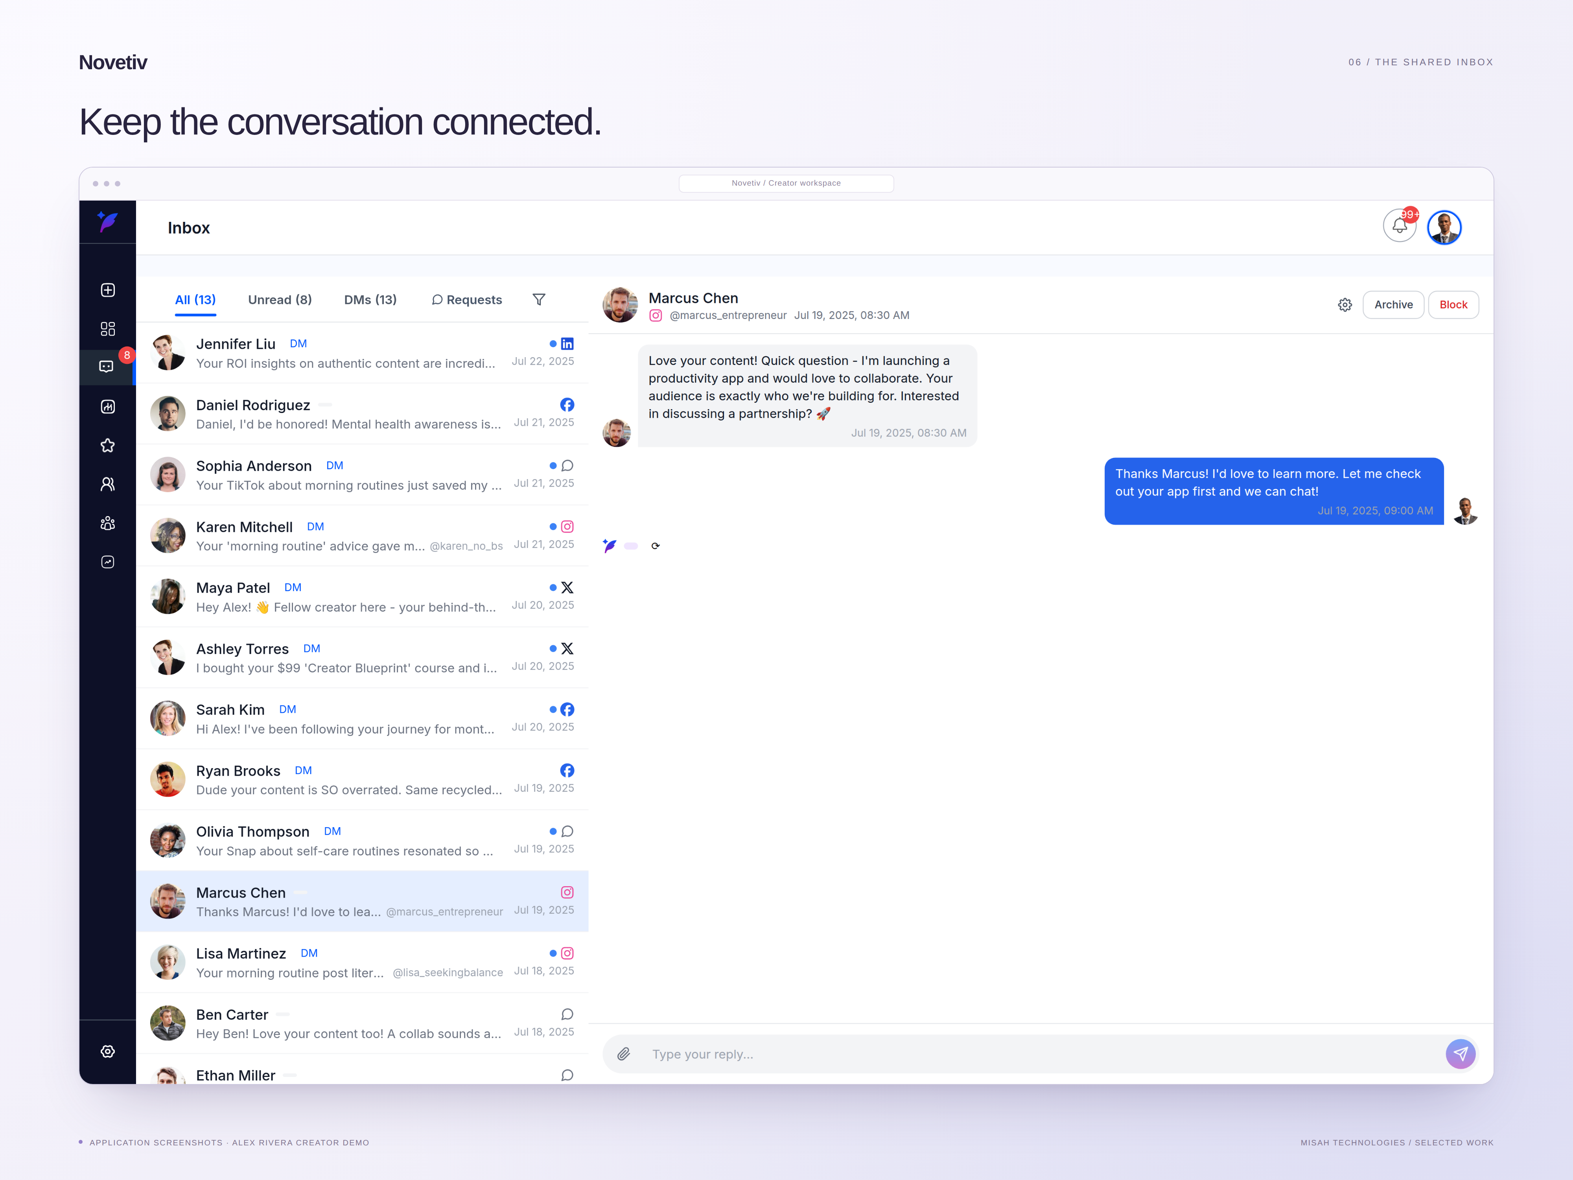Open conversation settings gear beside Archive
Screen dimensions: 1573x1180
1345,305
